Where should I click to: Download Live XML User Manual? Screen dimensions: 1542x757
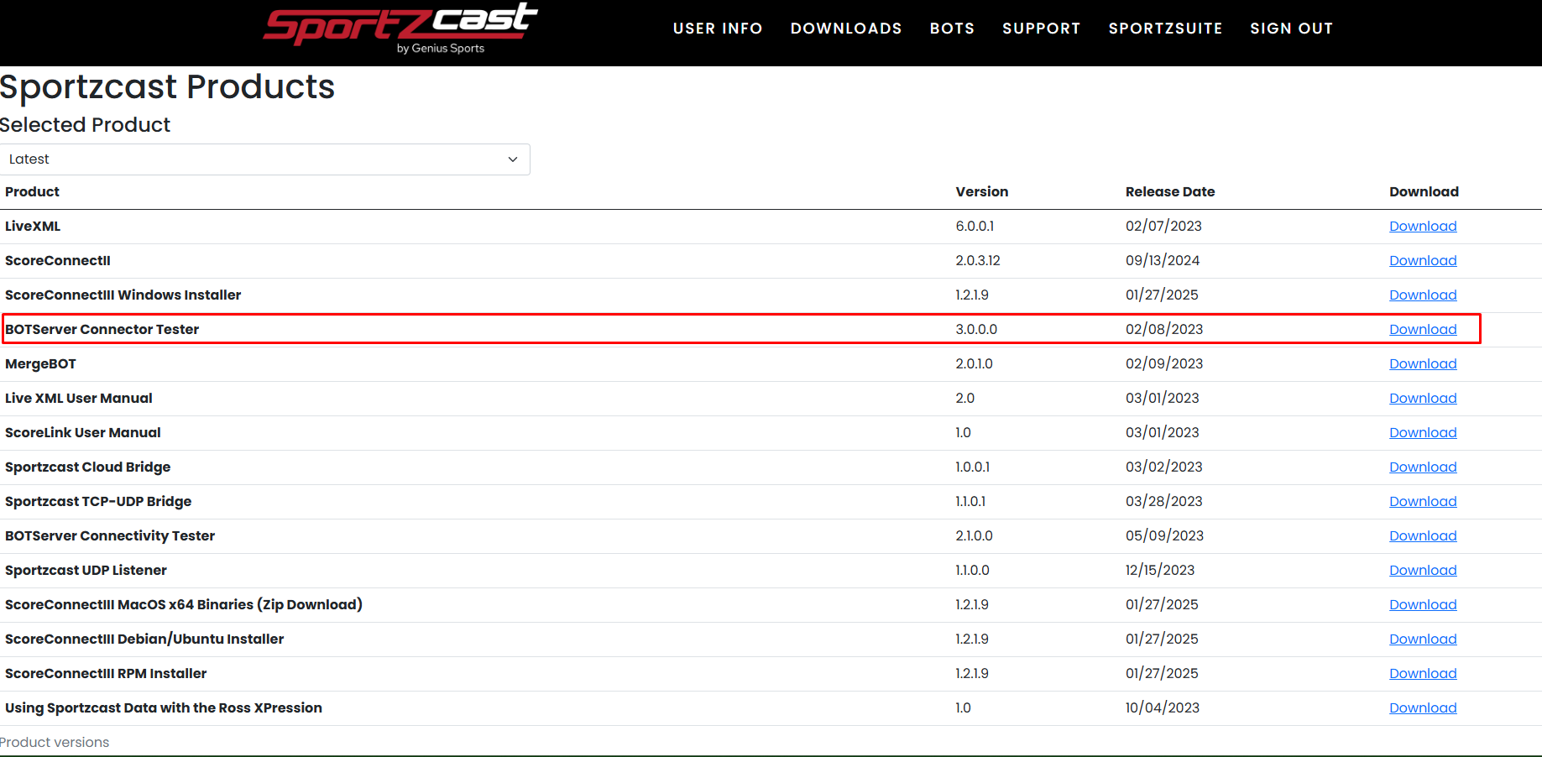1423,398
